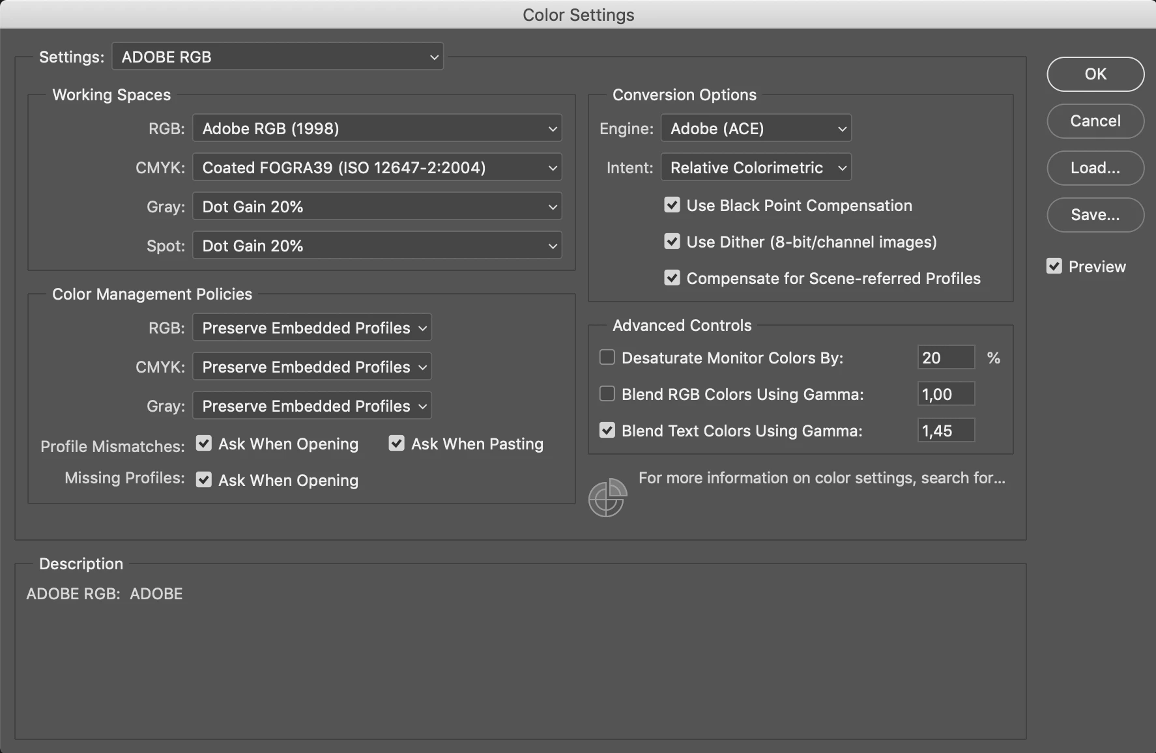Click the Load... button
This screenshot has width=1156, height=753.
coord(1095,168)
